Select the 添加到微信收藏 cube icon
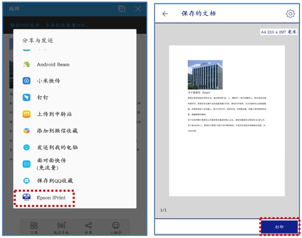The width and height of the screenshot is (302, 238). coord(26,131)
